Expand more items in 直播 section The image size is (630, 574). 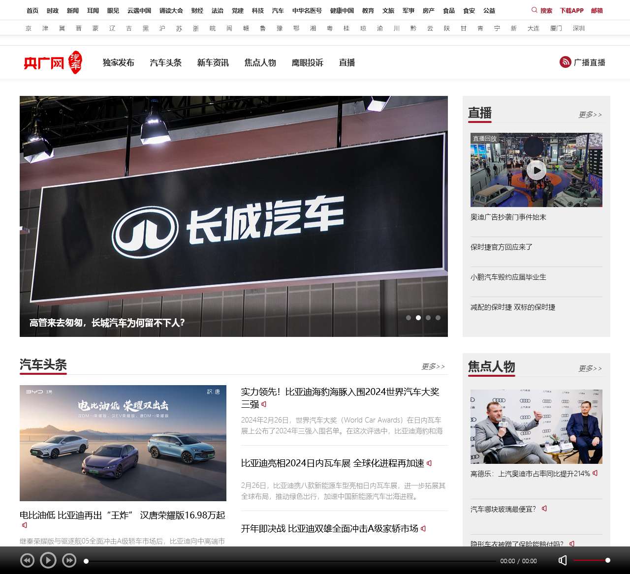point(590,115)
